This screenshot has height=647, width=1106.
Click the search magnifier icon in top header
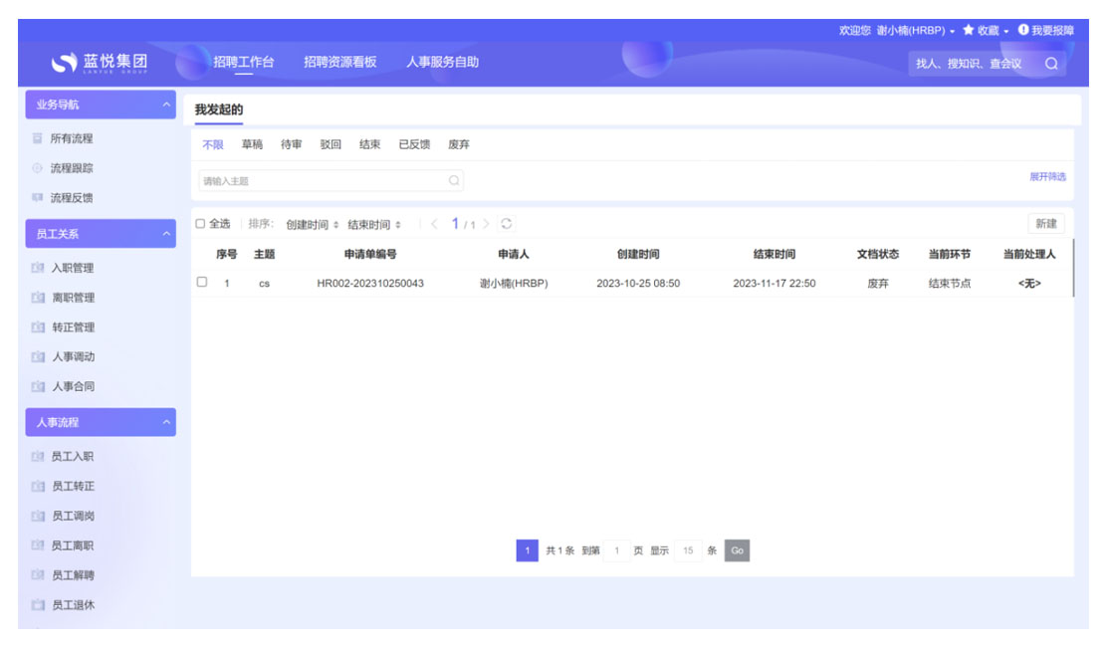click(1050, 64)
